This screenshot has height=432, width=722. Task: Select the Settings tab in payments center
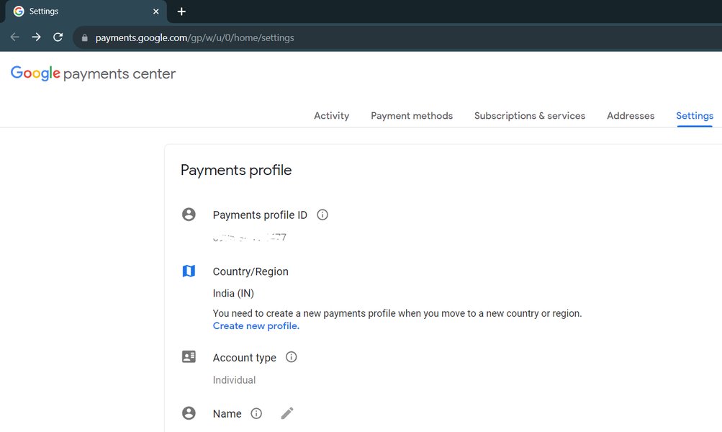click(x=695, y=116)
